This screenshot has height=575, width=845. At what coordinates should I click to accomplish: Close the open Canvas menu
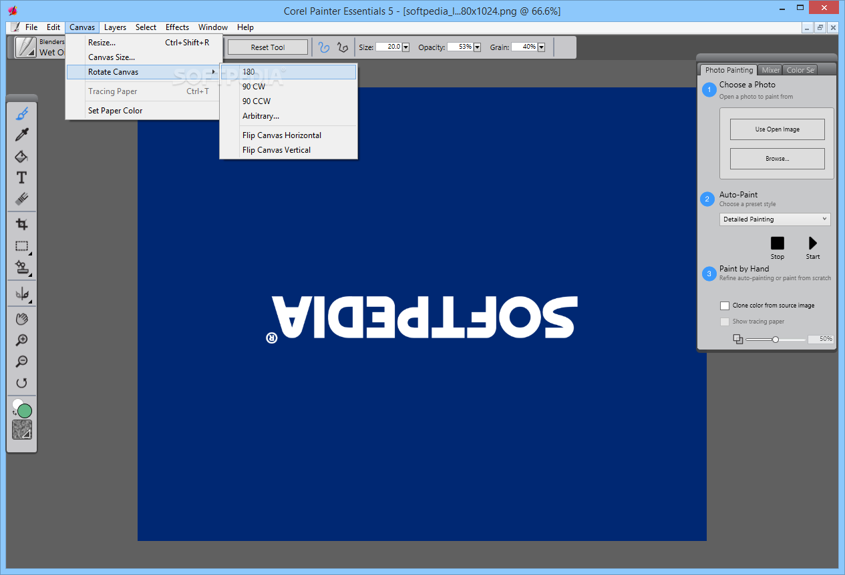(x=82, y=27)
